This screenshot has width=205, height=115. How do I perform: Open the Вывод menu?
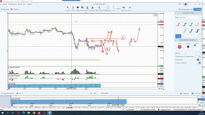click(20, 4)
